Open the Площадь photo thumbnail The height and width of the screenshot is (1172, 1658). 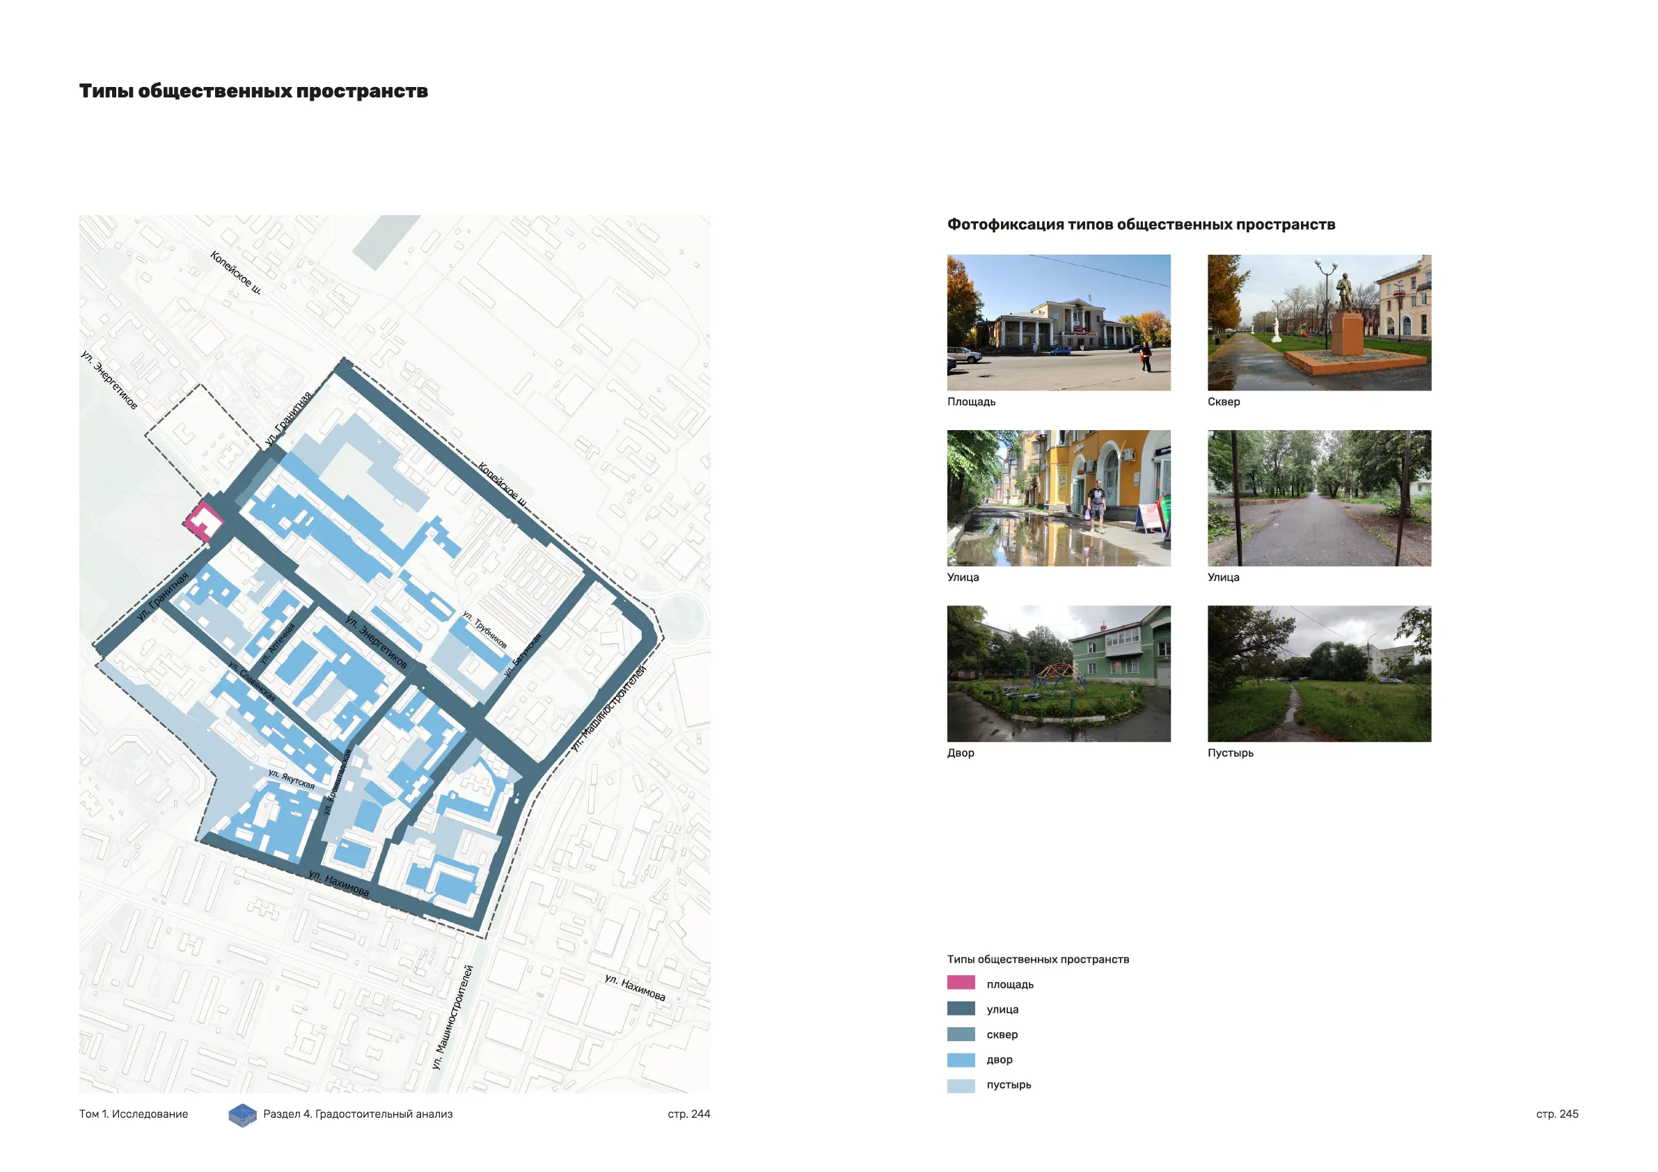click(x=1059, y=323)
